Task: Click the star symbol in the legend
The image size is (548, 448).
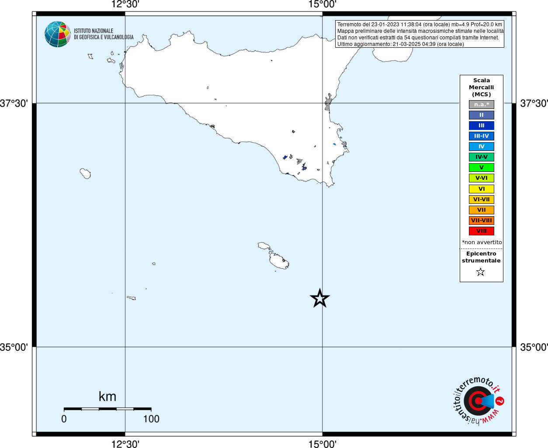Action: pos(481,272)
